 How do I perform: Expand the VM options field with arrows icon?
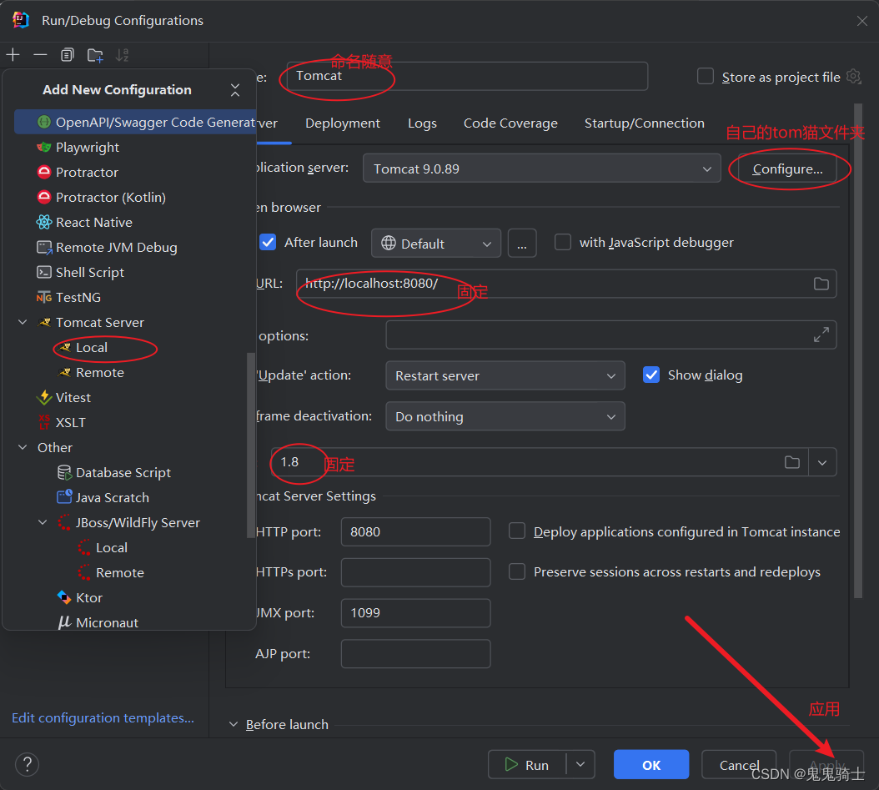[x=821, y=335]
